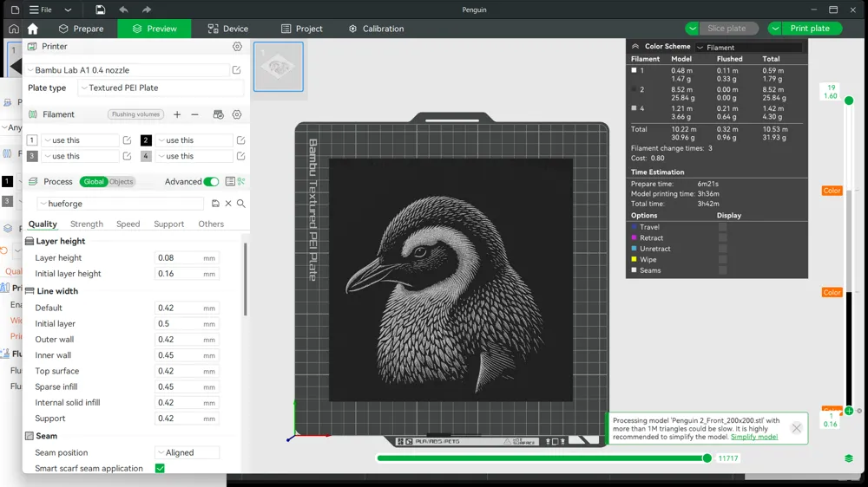Switch to the Prepare tab
868x487 pixels.
(82, 29)
